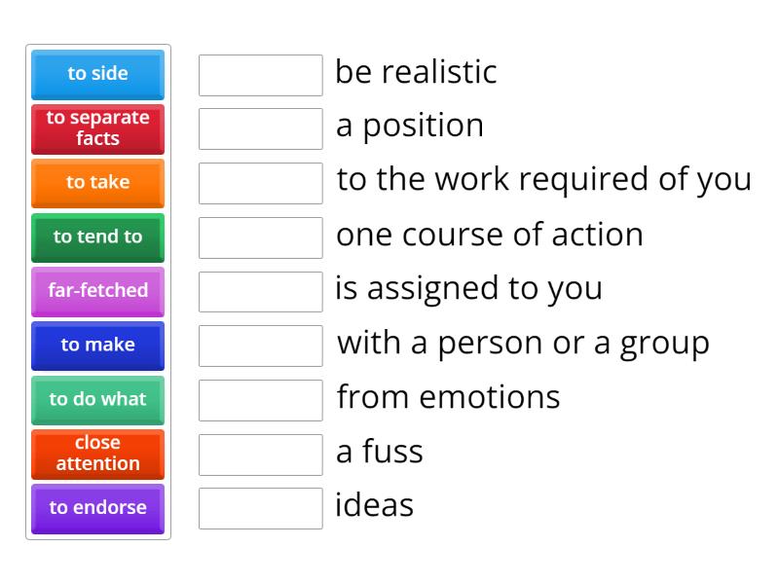779x584 pixels.
Task: Click the blank box before 'to the work required of you'
Action: (x=260, y=183)
